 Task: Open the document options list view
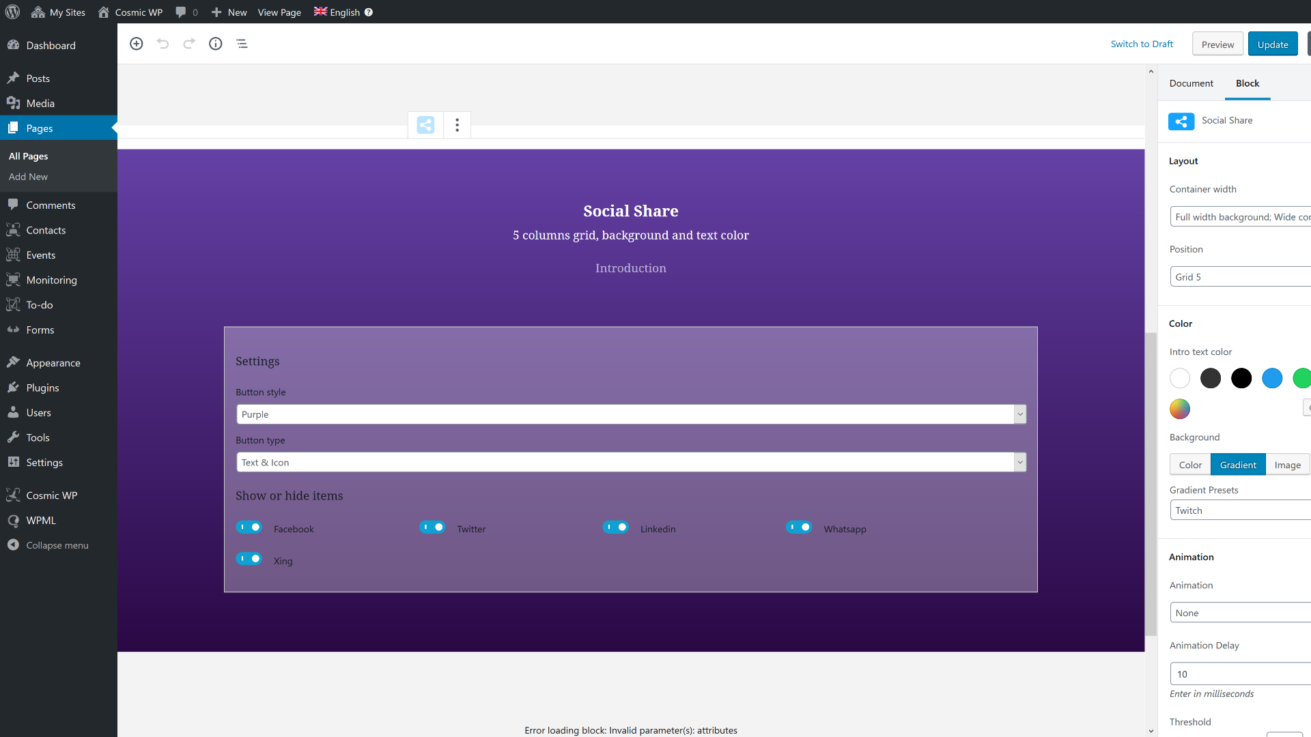(241, 43)
